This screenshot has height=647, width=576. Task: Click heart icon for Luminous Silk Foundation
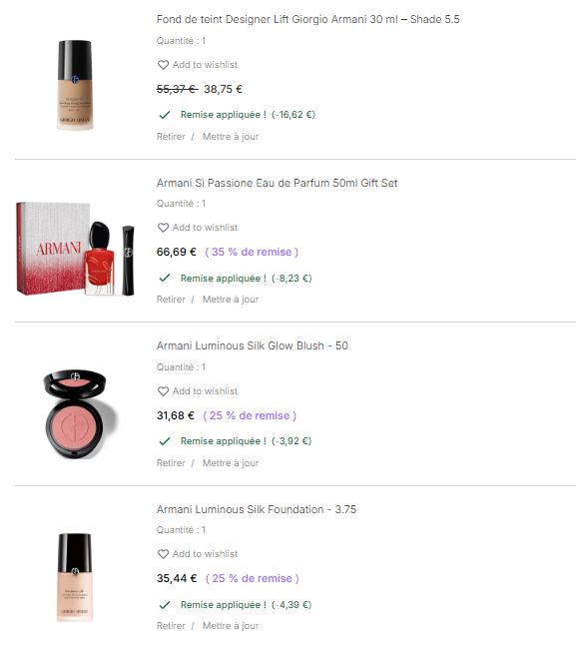pyautogui.click(x=164, y=554)
